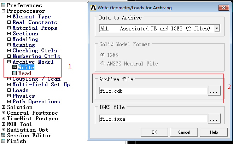Click the IGES file name field

coord(153,119)
